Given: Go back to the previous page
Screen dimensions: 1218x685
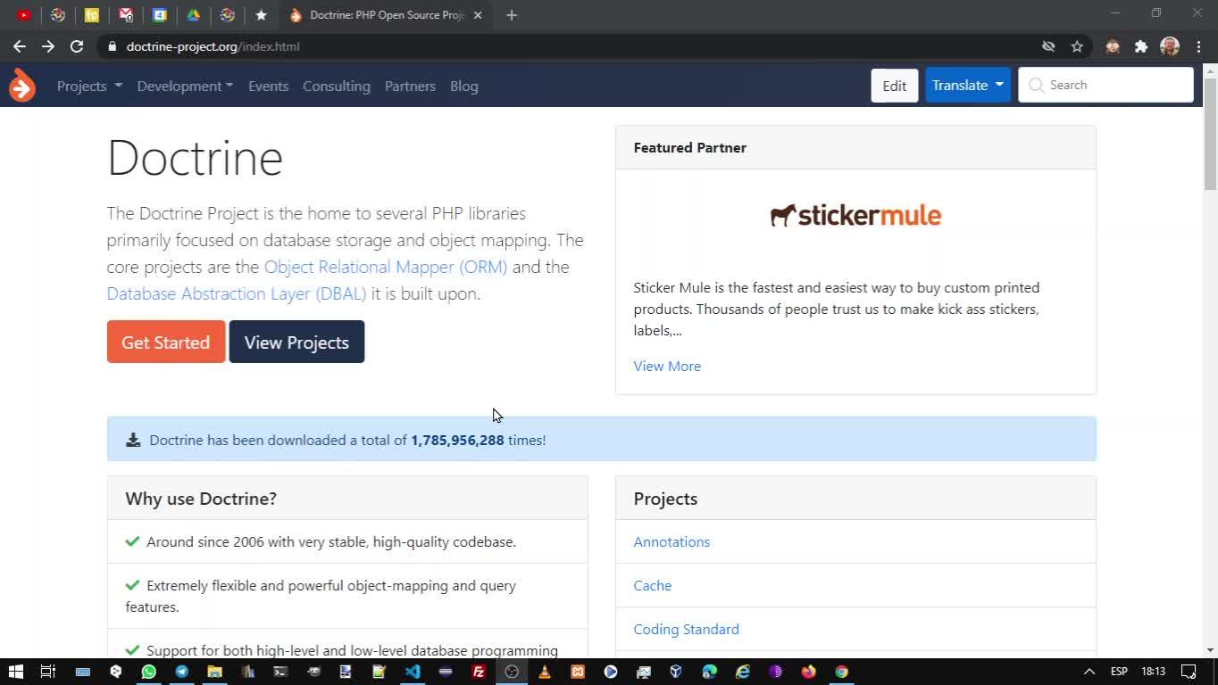Looking at the screenshot, I should (20, 46).
